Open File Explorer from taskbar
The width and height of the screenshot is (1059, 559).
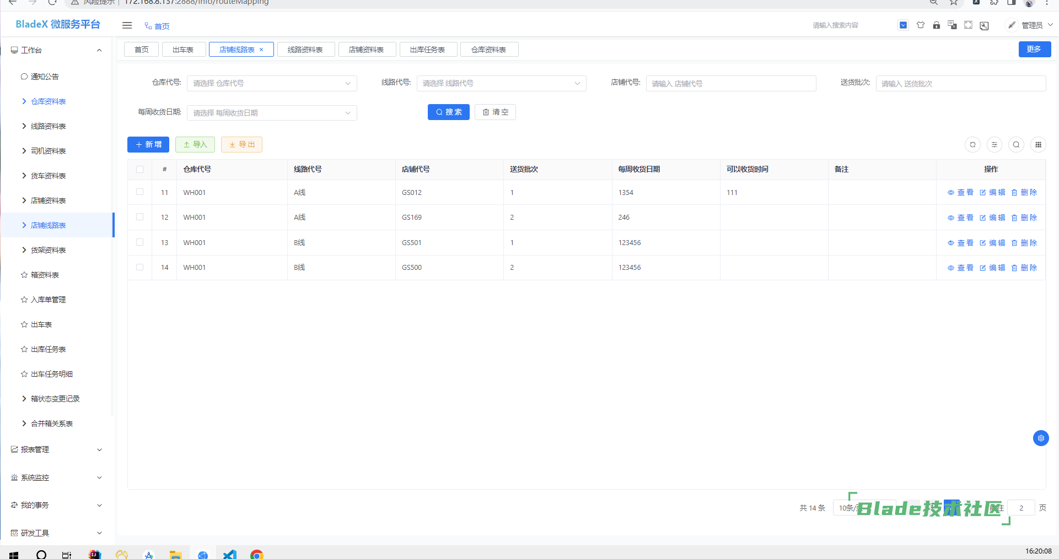point(176,554)
